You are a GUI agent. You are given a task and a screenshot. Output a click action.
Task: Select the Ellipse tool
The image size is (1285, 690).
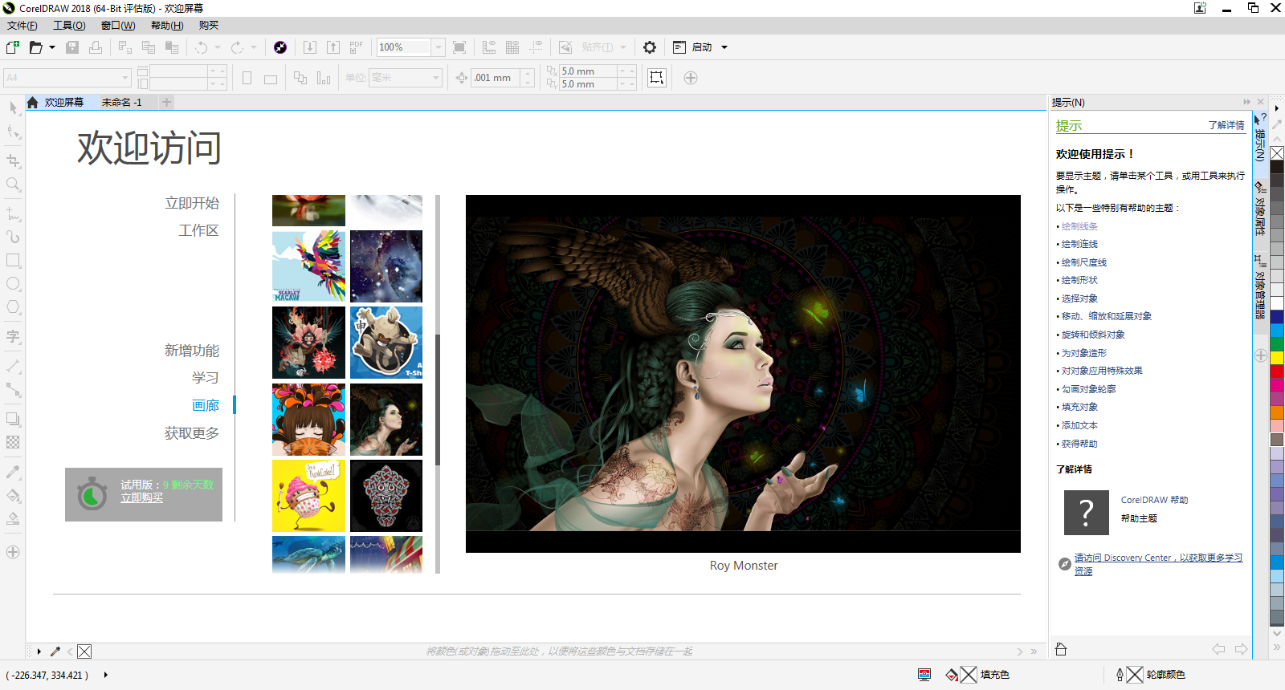[13, 284]
